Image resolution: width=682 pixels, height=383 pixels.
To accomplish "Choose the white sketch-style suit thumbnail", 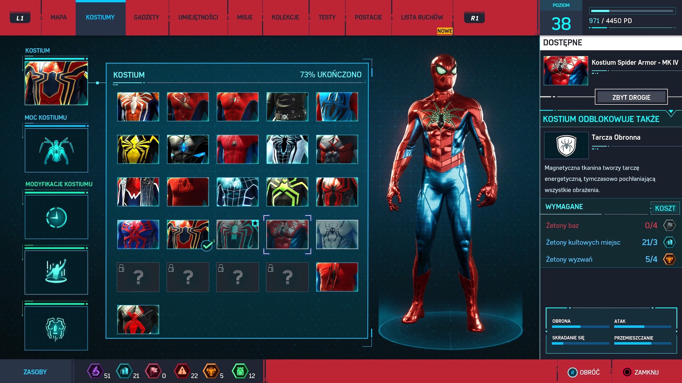I will coord(337,234).
